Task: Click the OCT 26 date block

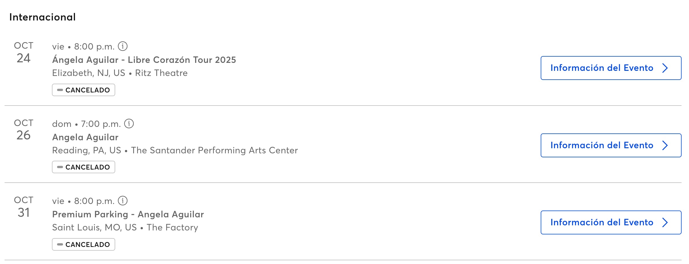Action: [24, 129]
